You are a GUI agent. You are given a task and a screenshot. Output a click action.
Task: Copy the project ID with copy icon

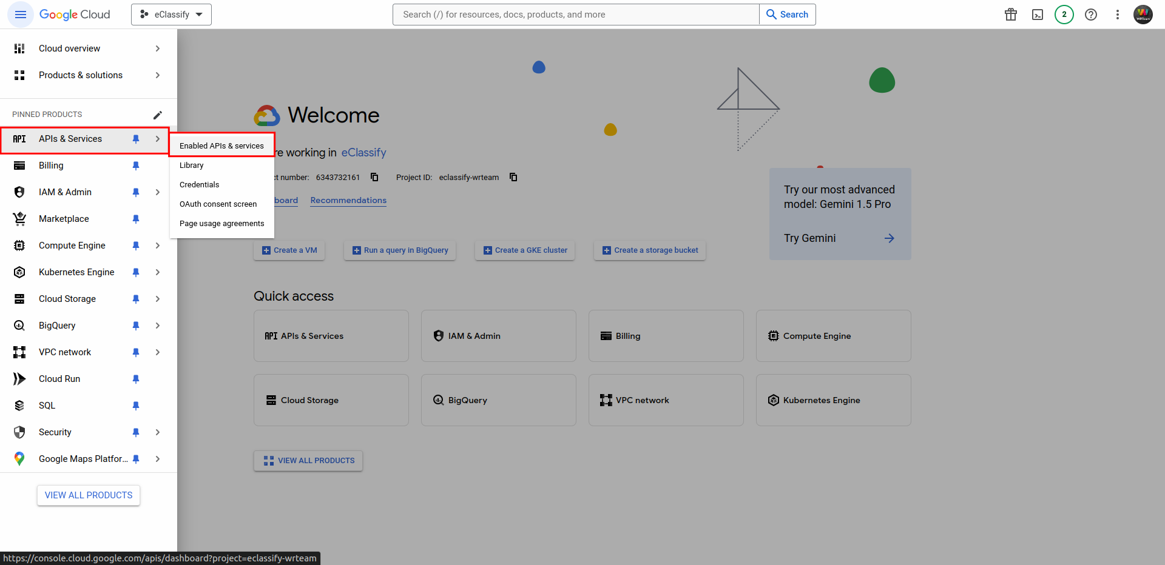513,177
